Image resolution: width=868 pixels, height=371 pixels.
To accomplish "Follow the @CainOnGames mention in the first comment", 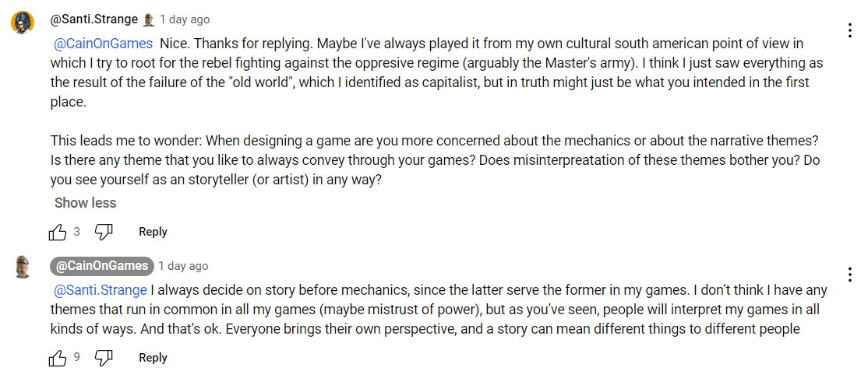I will (x=103, y=44).
